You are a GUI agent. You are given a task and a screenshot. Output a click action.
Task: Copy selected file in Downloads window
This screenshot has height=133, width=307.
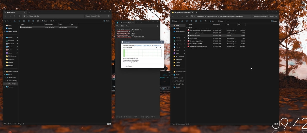coord(187,21)
